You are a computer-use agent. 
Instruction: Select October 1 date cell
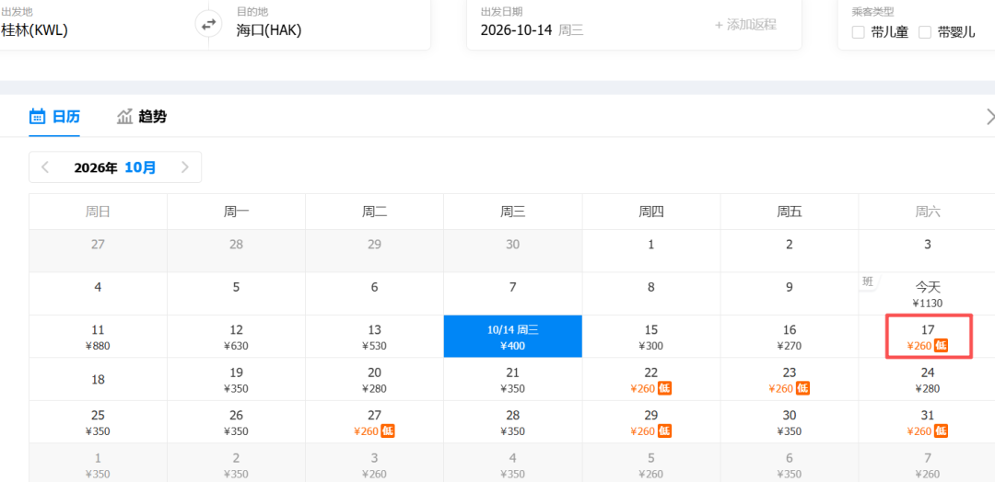[651, 251]
